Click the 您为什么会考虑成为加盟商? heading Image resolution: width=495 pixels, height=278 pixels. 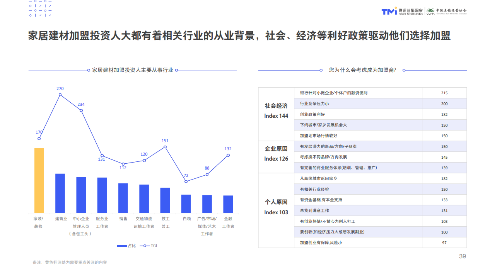point(362,70)
